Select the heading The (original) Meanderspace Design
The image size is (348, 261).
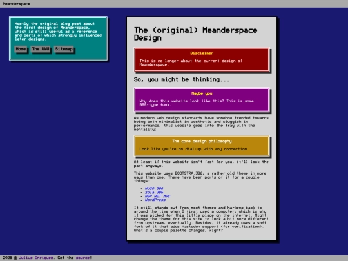pos(195,34)
